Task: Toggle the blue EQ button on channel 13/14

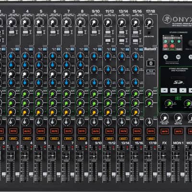Action: pos(127,49)
